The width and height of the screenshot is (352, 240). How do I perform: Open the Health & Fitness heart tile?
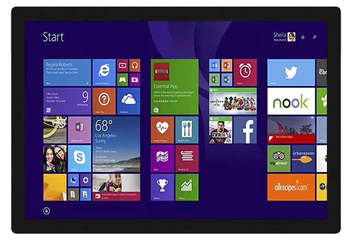pos(162,130)
